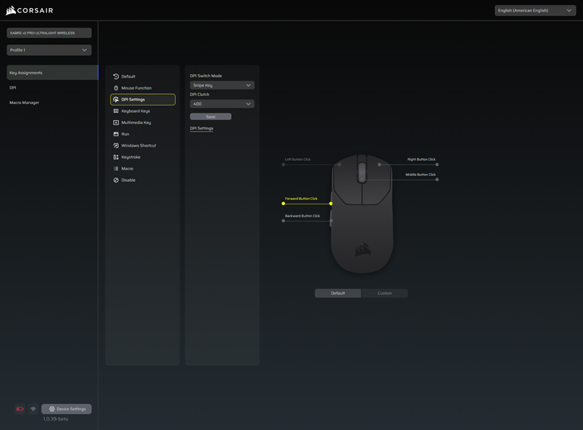This screenshot has width=583, height=430.
Task: Select the Backward Button Click node
Action: click(x=283, y=220)
